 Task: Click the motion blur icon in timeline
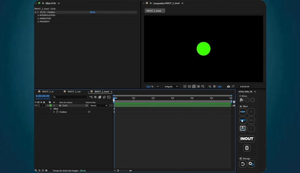point(104,97)
